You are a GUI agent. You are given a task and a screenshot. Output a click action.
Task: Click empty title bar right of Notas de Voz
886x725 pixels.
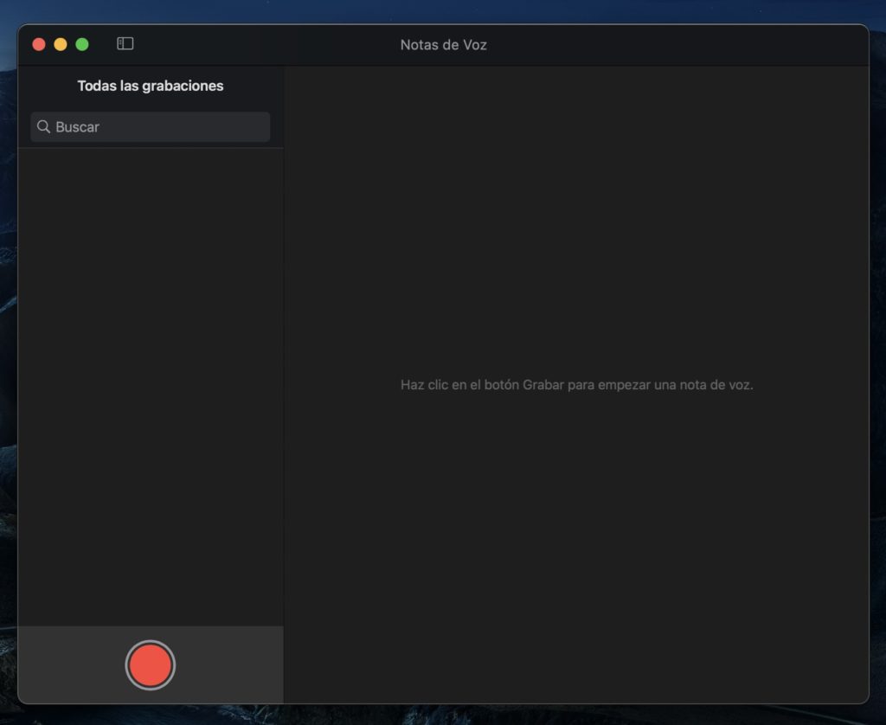pos(675,45)
